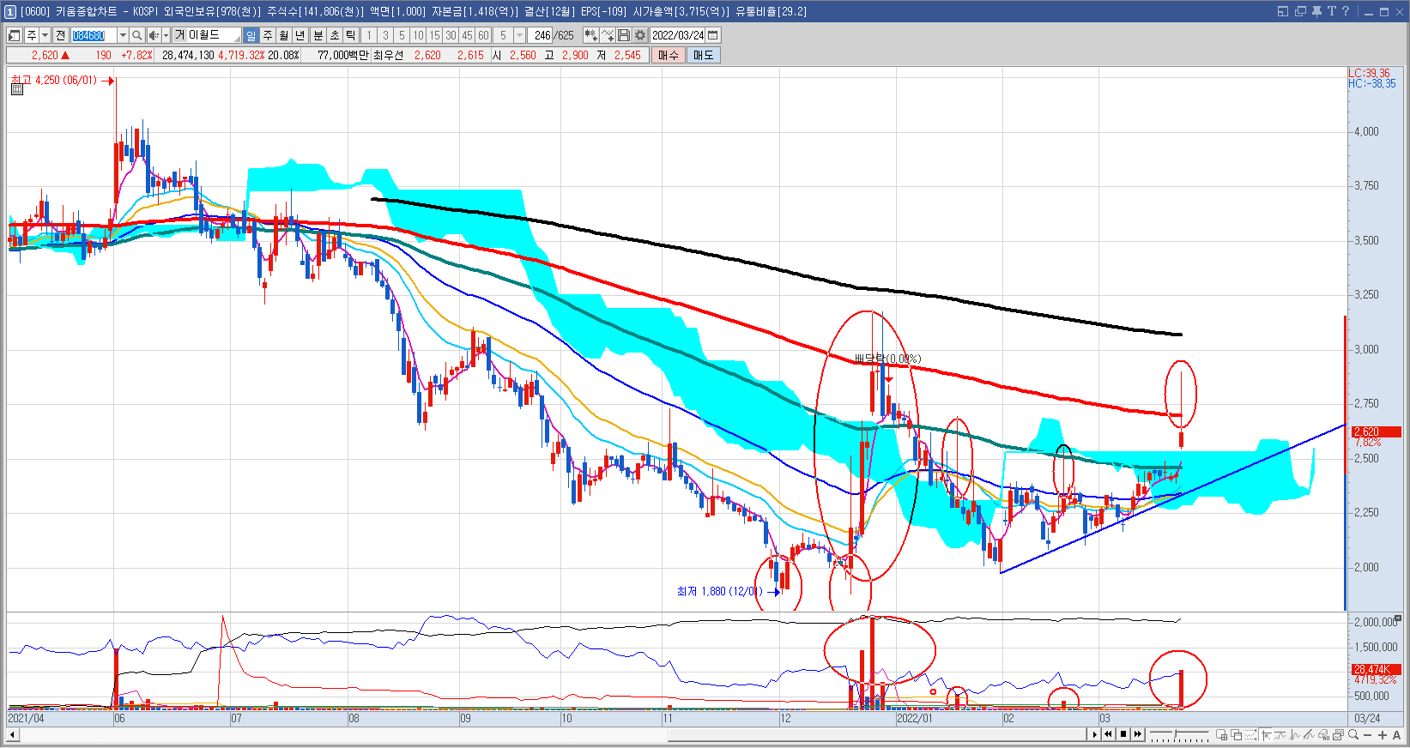Click the dotted-frame chart area icon in the bottom toolbar

(x=1250, y=735)
